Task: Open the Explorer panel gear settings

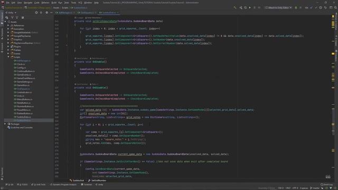Action: (47, 13)
